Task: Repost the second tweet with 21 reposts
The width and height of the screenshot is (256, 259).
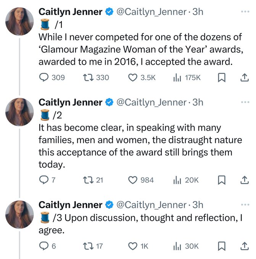Action: pos(87,180)
